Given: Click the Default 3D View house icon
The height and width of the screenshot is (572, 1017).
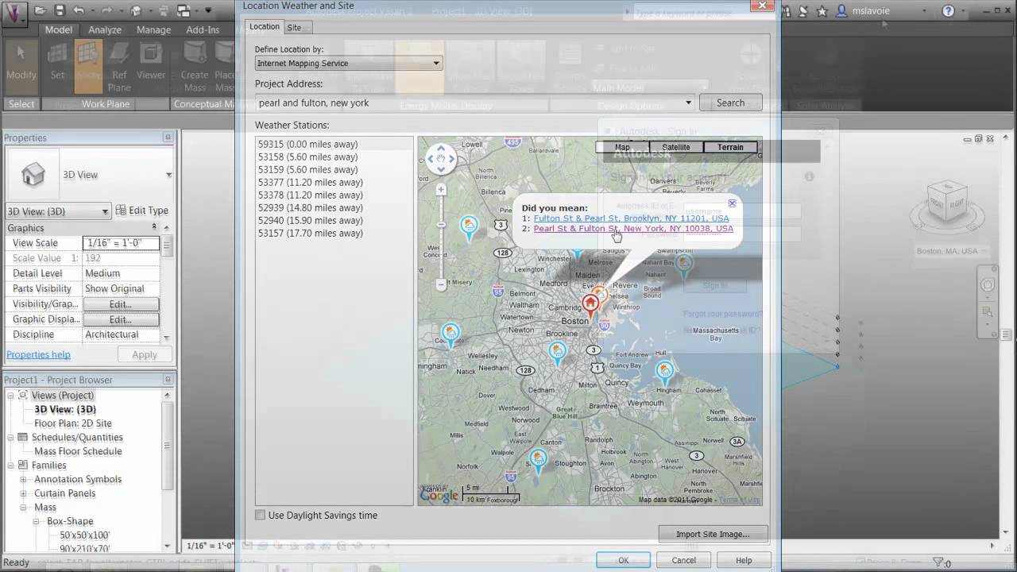Looking at the screenshot, I should pyautogui.click(x=136, y=11).
